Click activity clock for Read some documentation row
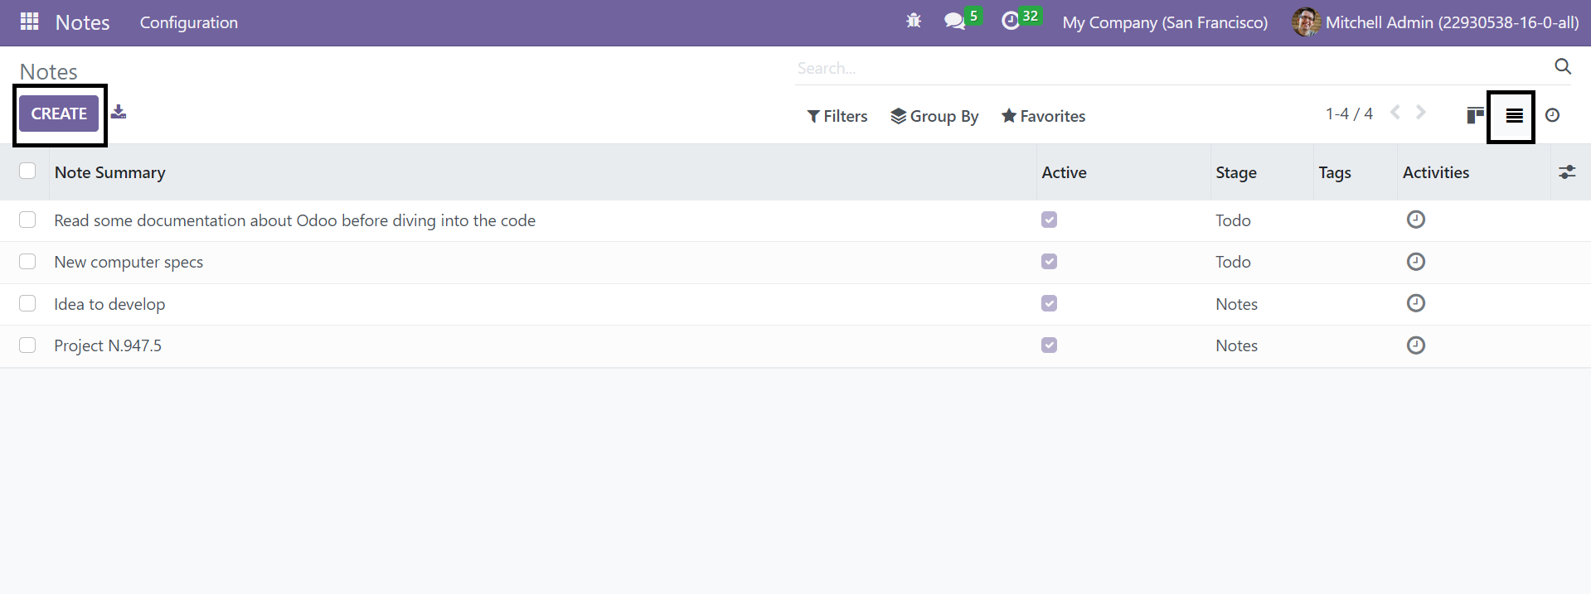This screenshot has width=1591, height=594. pos(1416,220)
